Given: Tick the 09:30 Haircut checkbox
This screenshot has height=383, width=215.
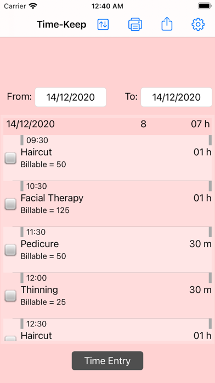Looking at the screenshot, I should tap(10, 158).
